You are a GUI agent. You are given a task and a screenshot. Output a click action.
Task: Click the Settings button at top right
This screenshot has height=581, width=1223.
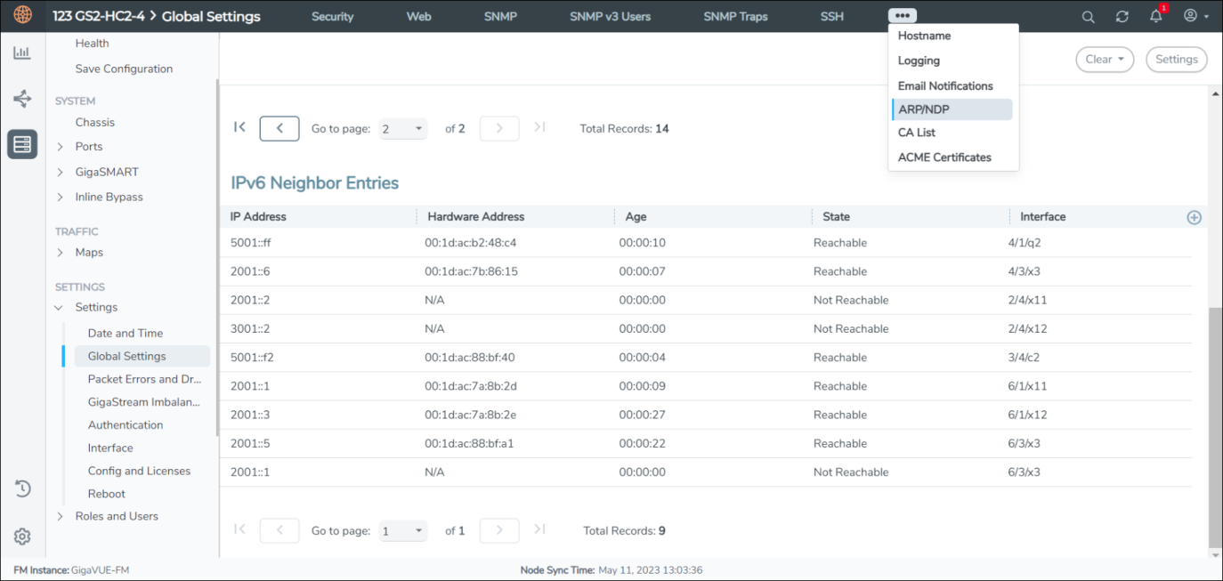(x=1176, y=60)
